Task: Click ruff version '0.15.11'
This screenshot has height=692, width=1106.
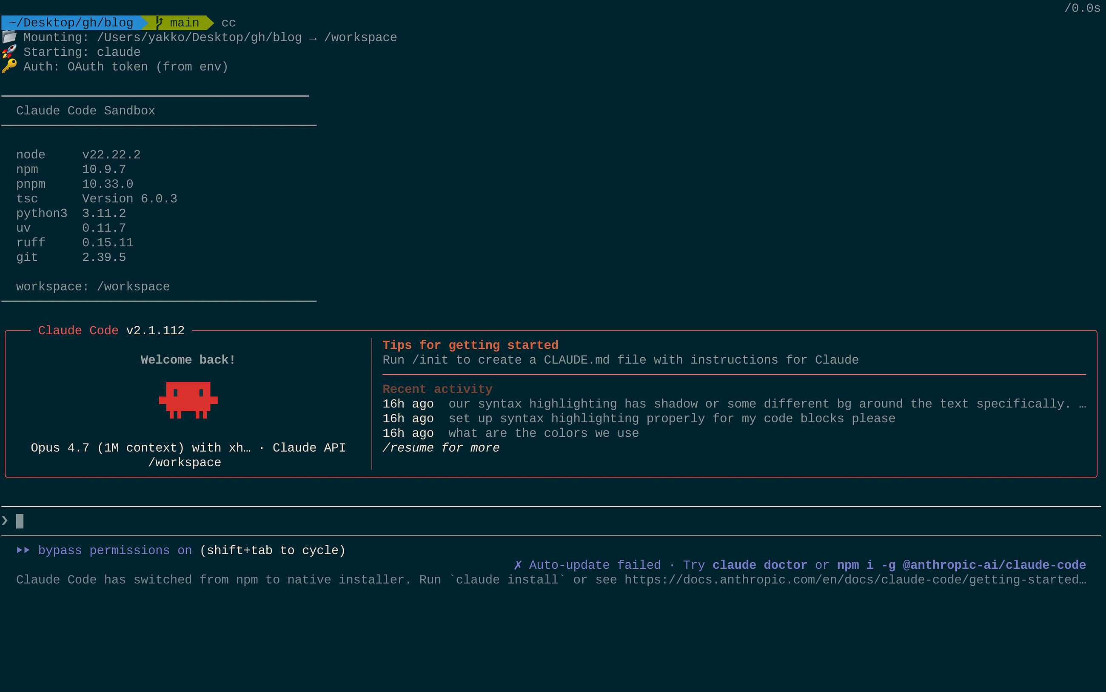Action: tap(108, 242)
